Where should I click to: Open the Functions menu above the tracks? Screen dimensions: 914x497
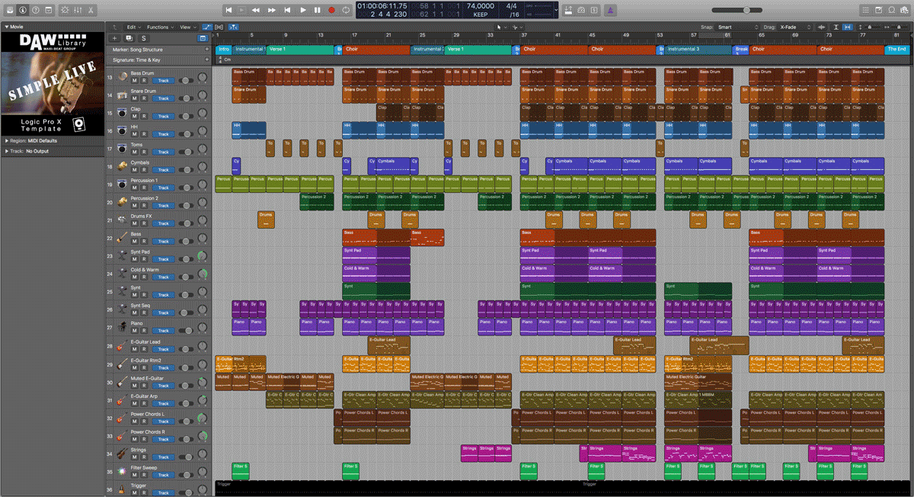click(x=159, y=27)
